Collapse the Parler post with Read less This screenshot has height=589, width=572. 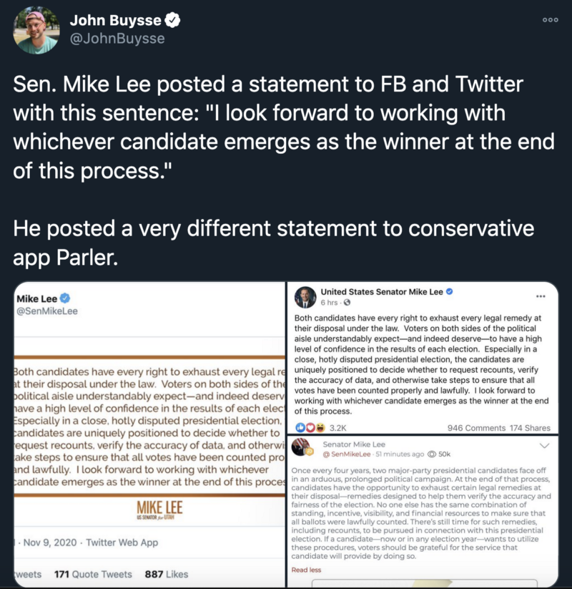[305, 570]
